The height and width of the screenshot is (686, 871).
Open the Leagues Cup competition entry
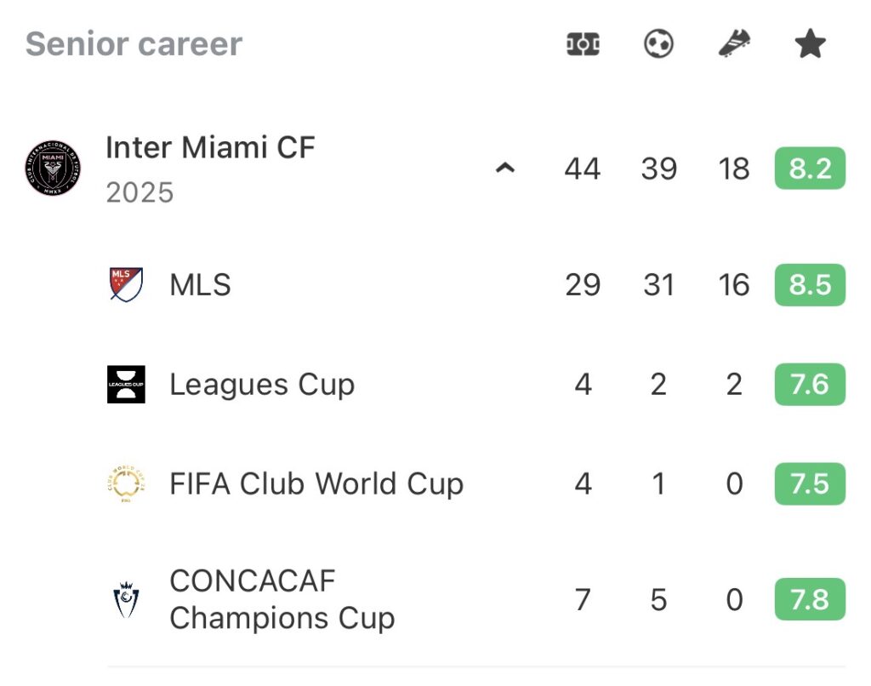point(262,385)
